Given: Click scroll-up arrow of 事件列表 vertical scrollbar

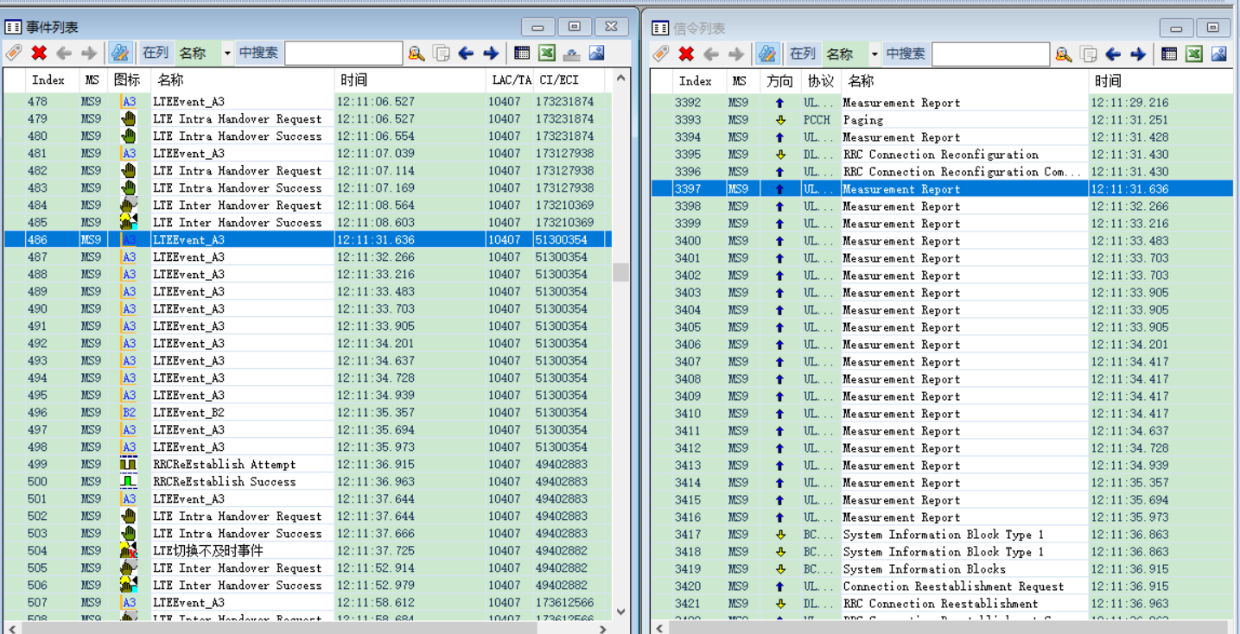Looking at the screenshot, I should 620,78.
